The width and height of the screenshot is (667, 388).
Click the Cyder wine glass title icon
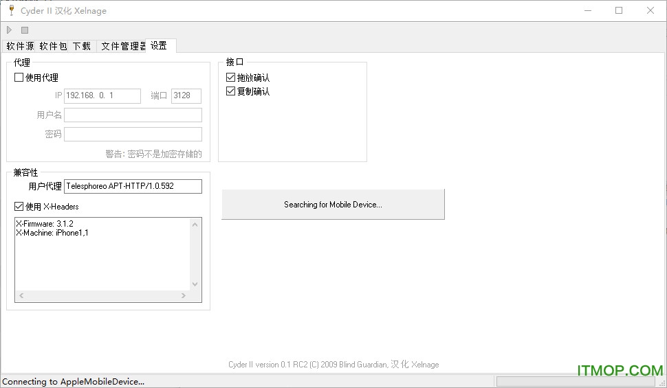coord(11,10)
